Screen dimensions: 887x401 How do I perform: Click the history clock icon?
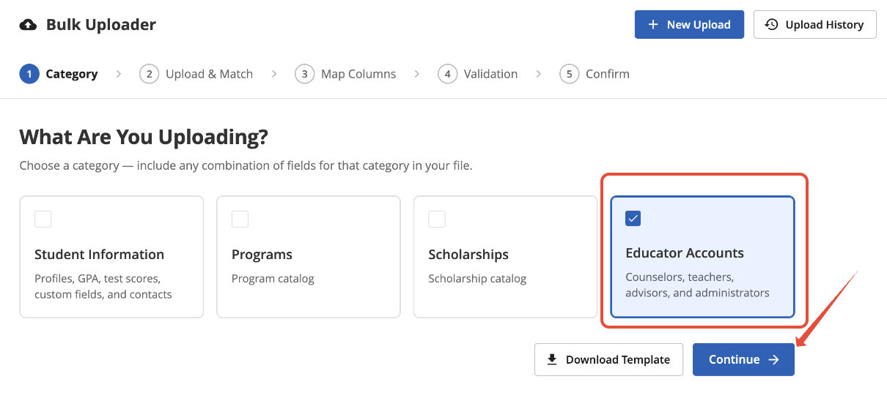coord(772,25)
